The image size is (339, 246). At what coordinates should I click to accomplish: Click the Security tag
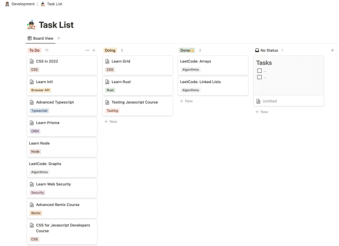tap(37, 193)
